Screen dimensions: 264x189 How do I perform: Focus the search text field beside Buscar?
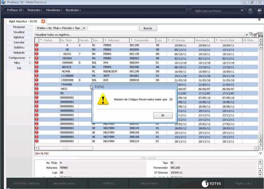pyautogui.click(x=113, y=28)
